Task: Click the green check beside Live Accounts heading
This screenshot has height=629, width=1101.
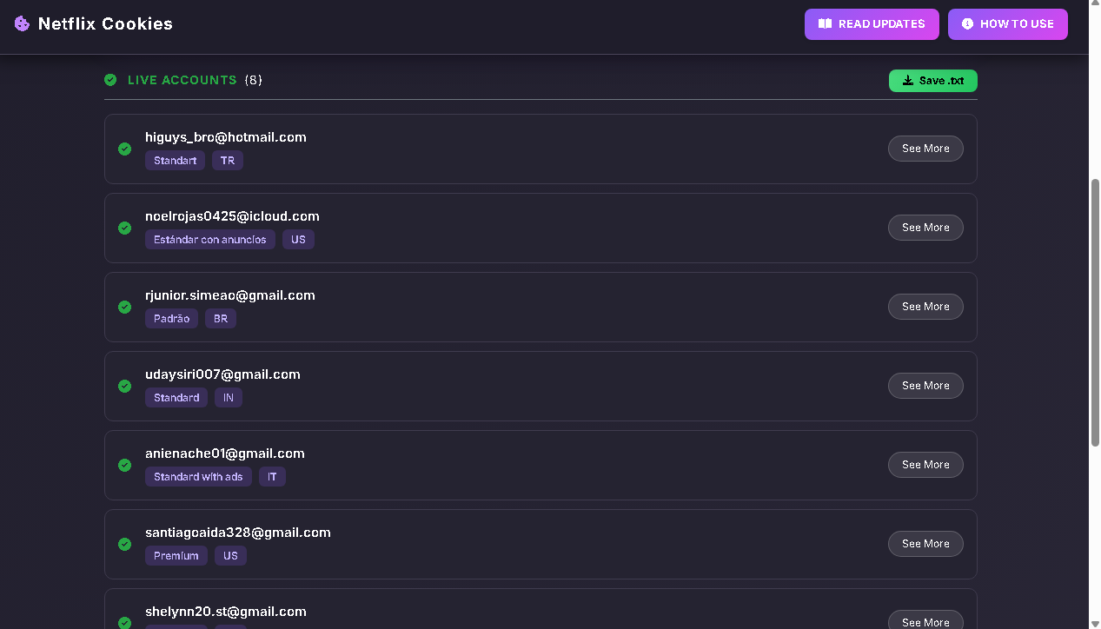Action: pos(110,80)
